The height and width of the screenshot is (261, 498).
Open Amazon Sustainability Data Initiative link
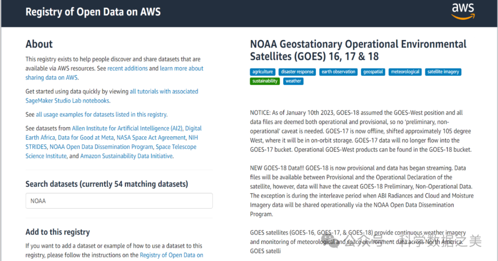click(x=126, y=156)
